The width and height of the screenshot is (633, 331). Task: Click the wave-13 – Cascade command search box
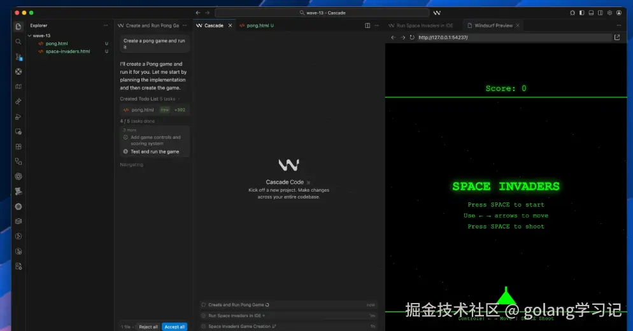[x=322, y=13]
